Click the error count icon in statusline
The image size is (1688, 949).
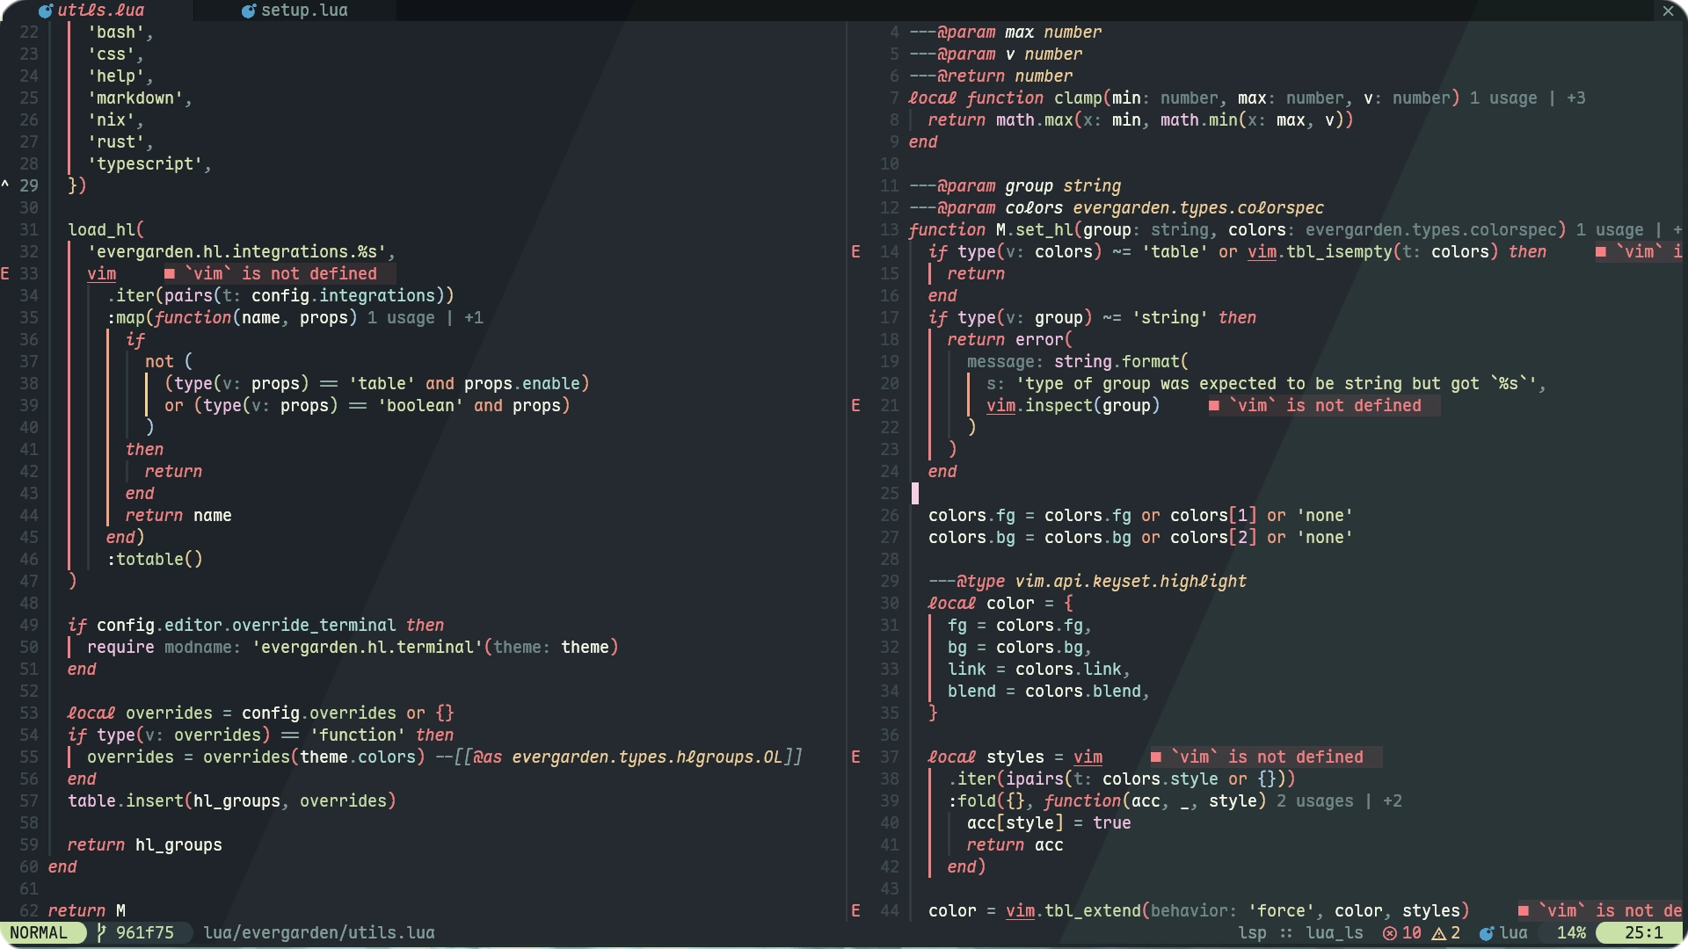(1389, 933)
